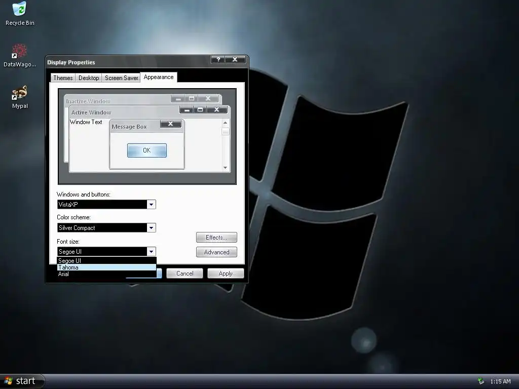The image size is (519, 389).
Task: Click the Display Properties title bar text
Action: point(71,62)
